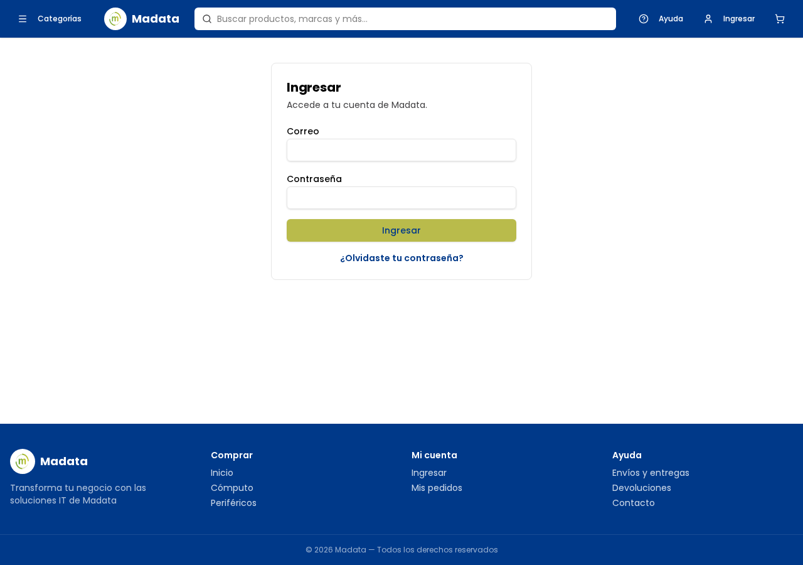This screenshot has width=803, height=565.
Task: Click 'Transforma tu negocio' footer tagline
Action: (78, 494)
